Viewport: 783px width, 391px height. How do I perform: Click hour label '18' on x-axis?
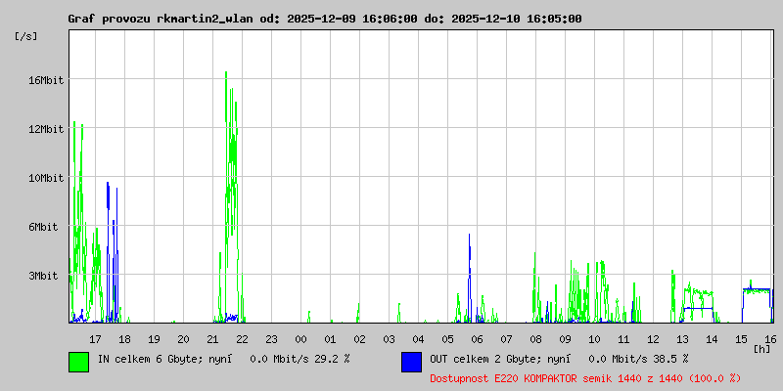tap(124, 339)
